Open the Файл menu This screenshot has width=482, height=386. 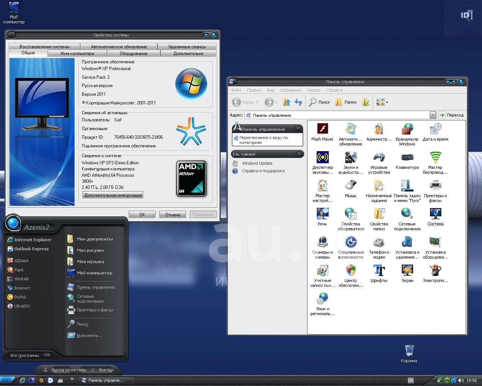[x=236, y=90]
